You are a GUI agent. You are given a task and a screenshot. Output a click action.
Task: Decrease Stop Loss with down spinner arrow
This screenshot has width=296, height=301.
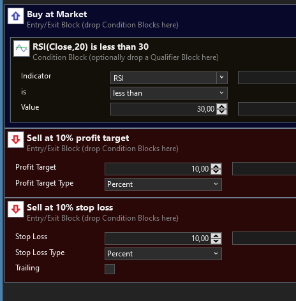click(216, 241)
